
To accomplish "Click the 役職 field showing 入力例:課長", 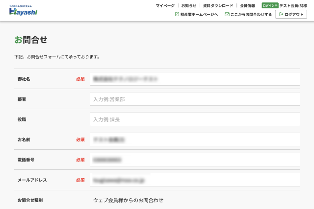I will [194, 119].
